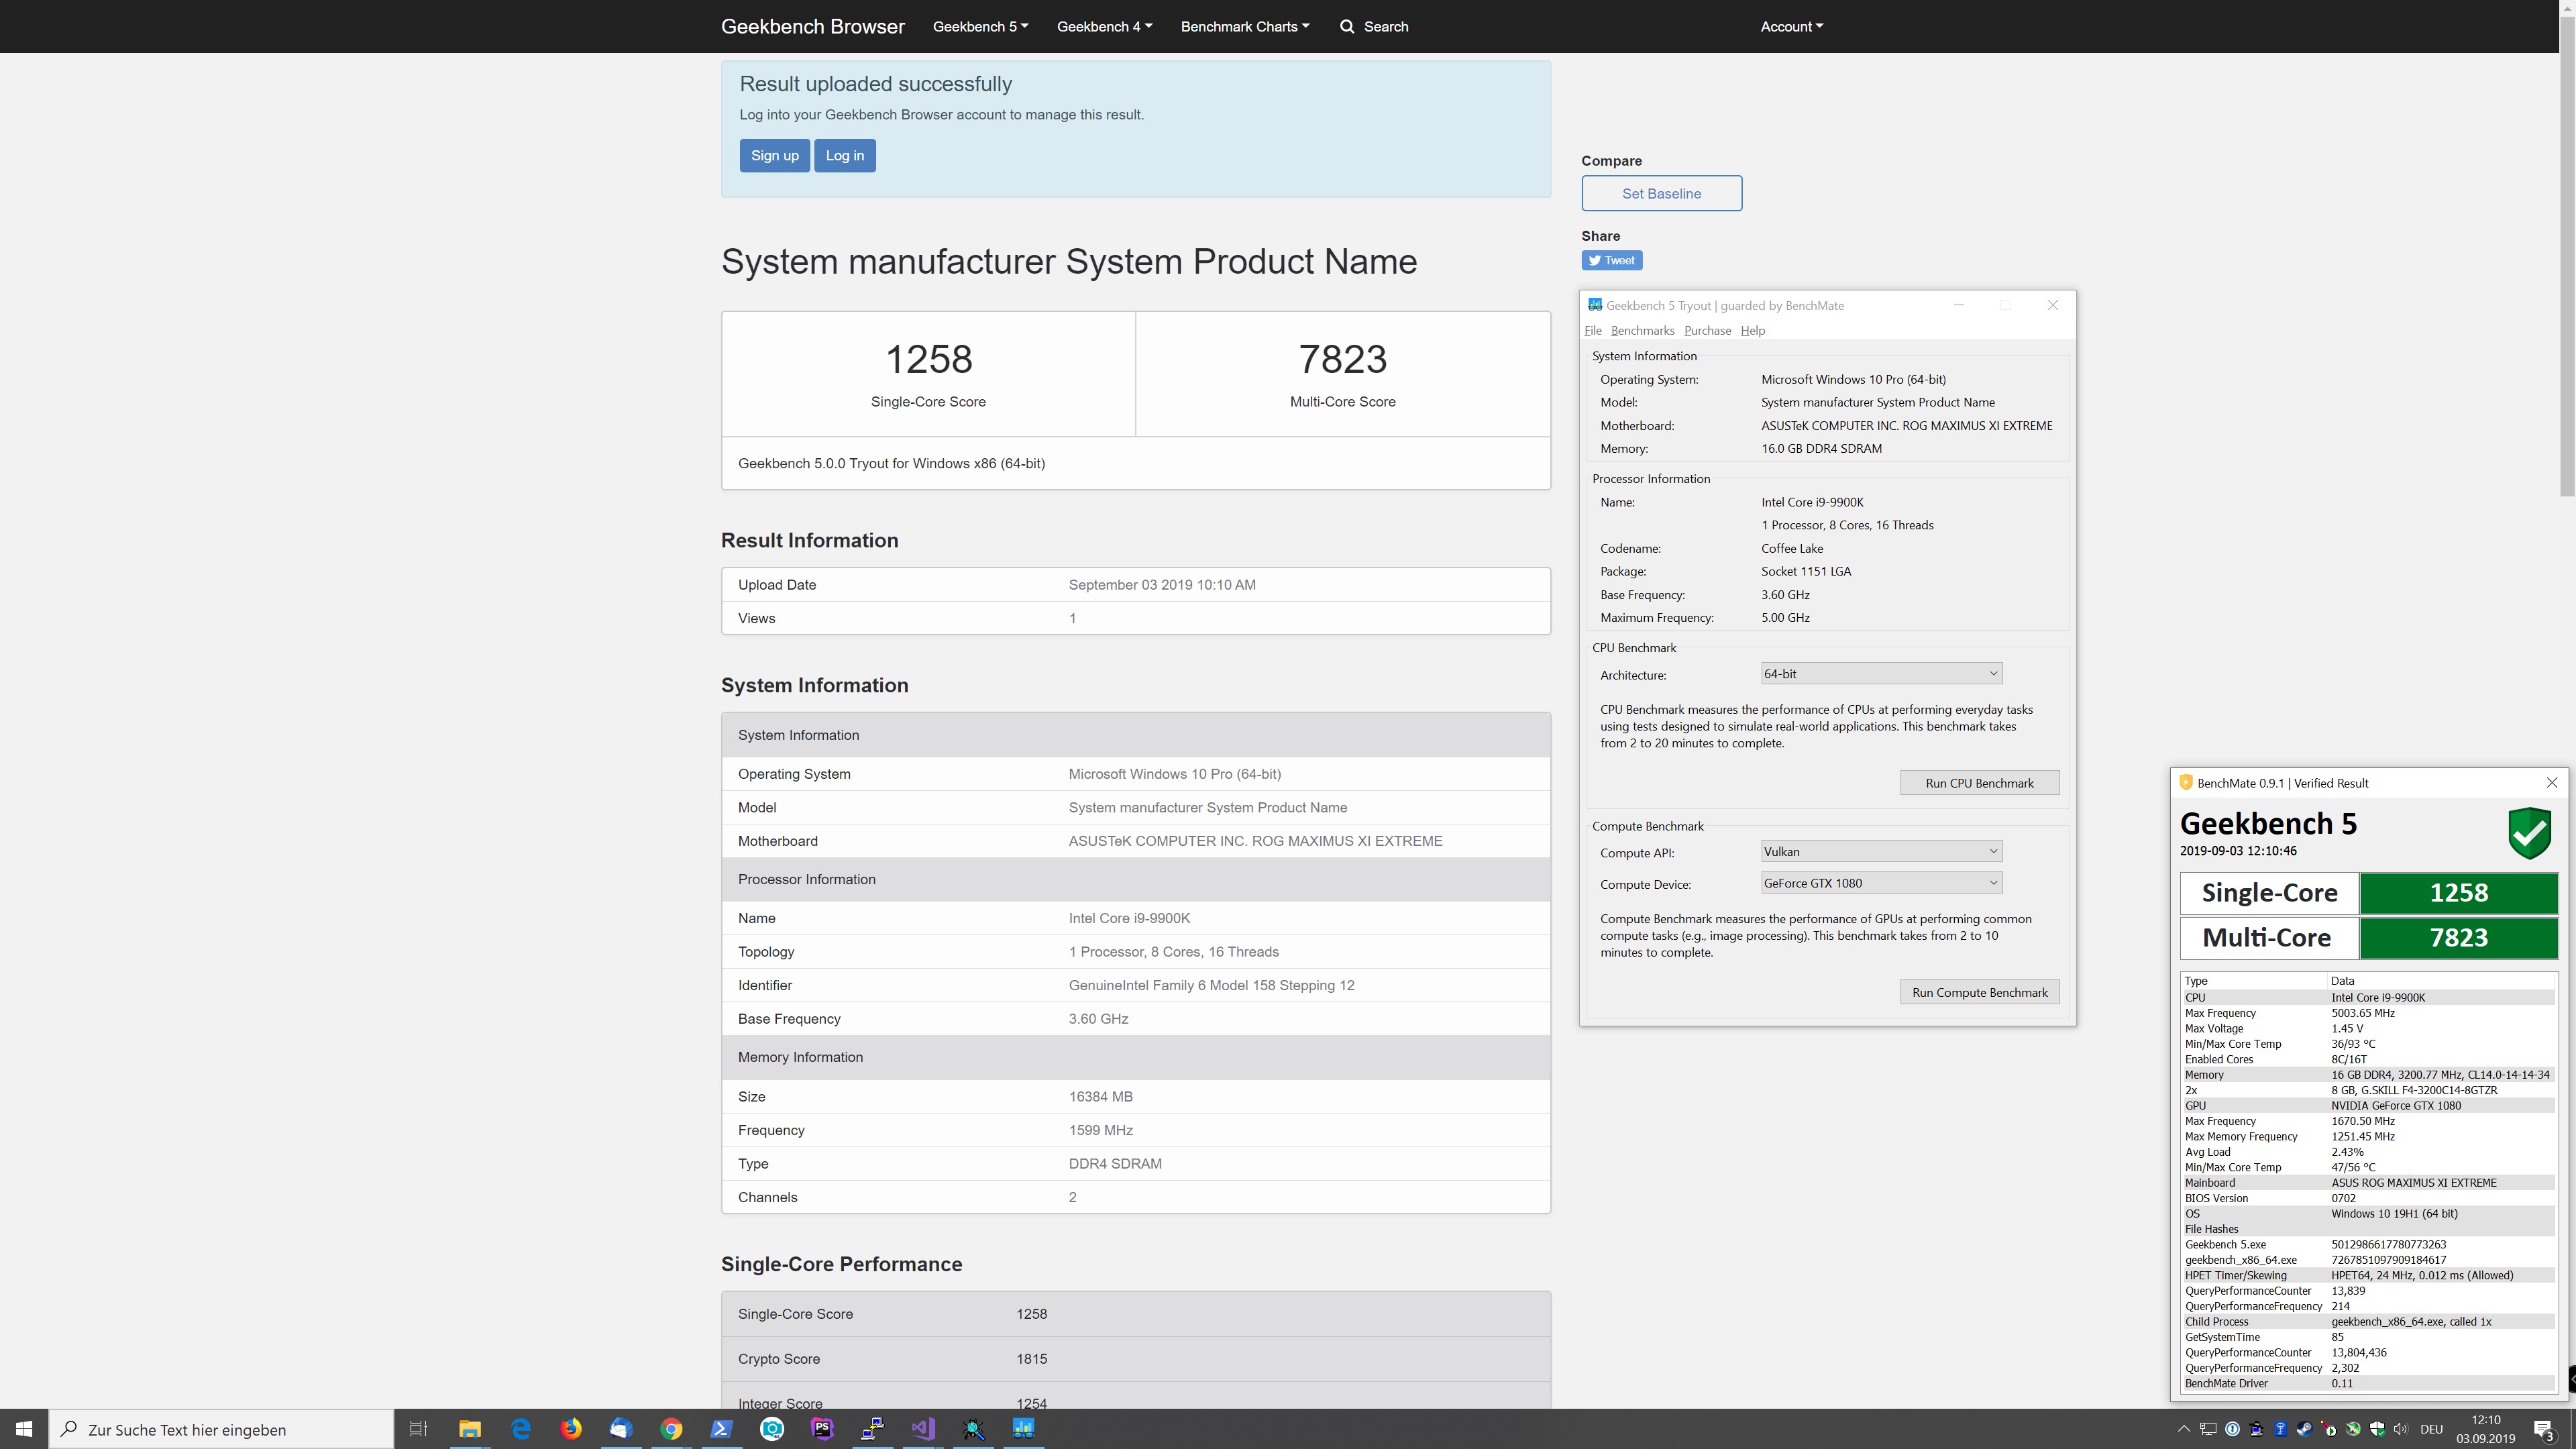The width and height of the screenshot is (2576, 1449).
Task: Click Run CPU Benchmark button
Action: (x=1979, y=783)
